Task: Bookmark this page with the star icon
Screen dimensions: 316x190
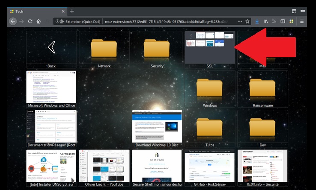Action: point(247,21)
